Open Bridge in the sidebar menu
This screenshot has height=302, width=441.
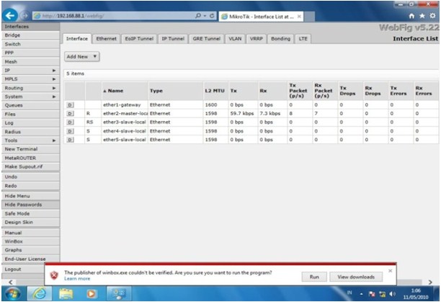point(30,35)
